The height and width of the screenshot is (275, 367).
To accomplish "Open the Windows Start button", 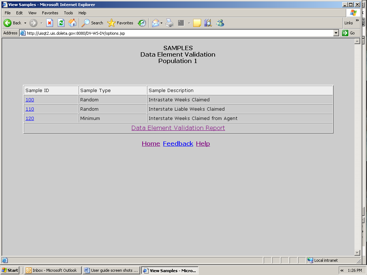I will coord(10,270).
